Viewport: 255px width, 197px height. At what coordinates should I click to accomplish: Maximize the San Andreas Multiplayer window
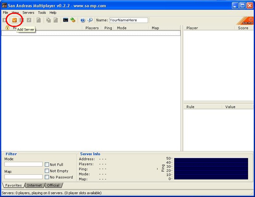pos(242,6)
